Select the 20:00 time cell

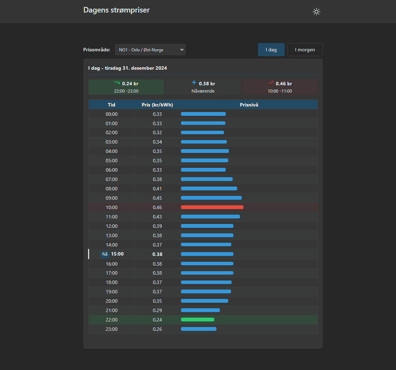[111, 301]
